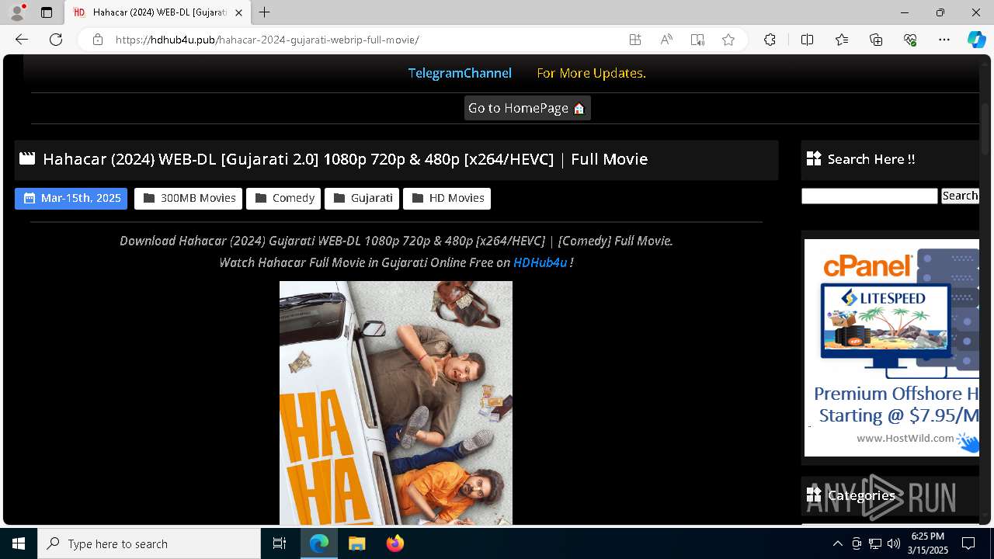Viewport: 994px width, 559px height.
Task: Close the Hahacar browser tab
Action: pyautogui.click(x=238, y=12)
